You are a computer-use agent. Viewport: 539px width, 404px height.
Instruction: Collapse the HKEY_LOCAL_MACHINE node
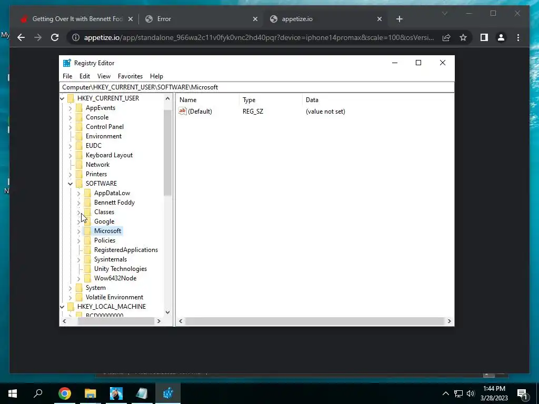click(x=62, y=307)
